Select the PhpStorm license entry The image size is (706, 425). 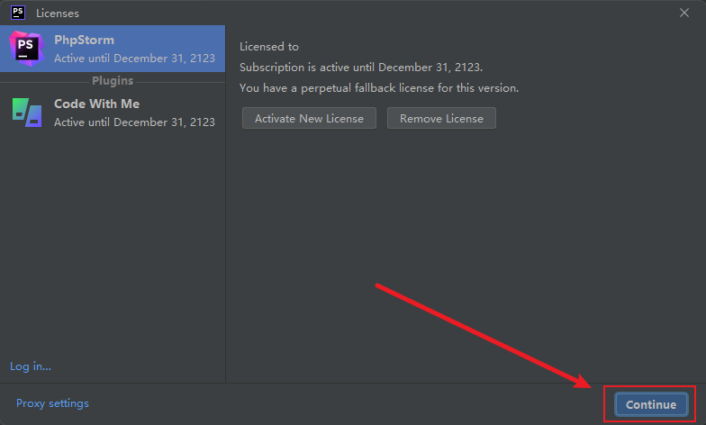113,49
